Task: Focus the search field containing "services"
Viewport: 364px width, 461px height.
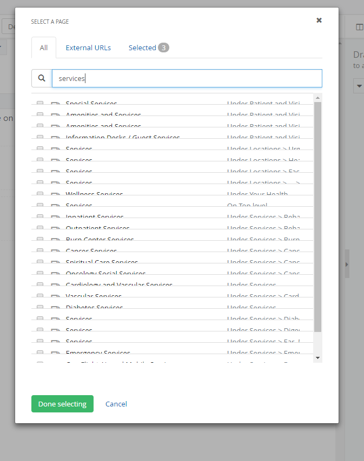Action: click(x=187, y=78)
